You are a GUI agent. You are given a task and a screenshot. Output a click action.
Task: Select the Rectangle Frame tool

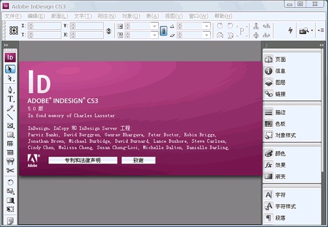(x=10, y=126)
